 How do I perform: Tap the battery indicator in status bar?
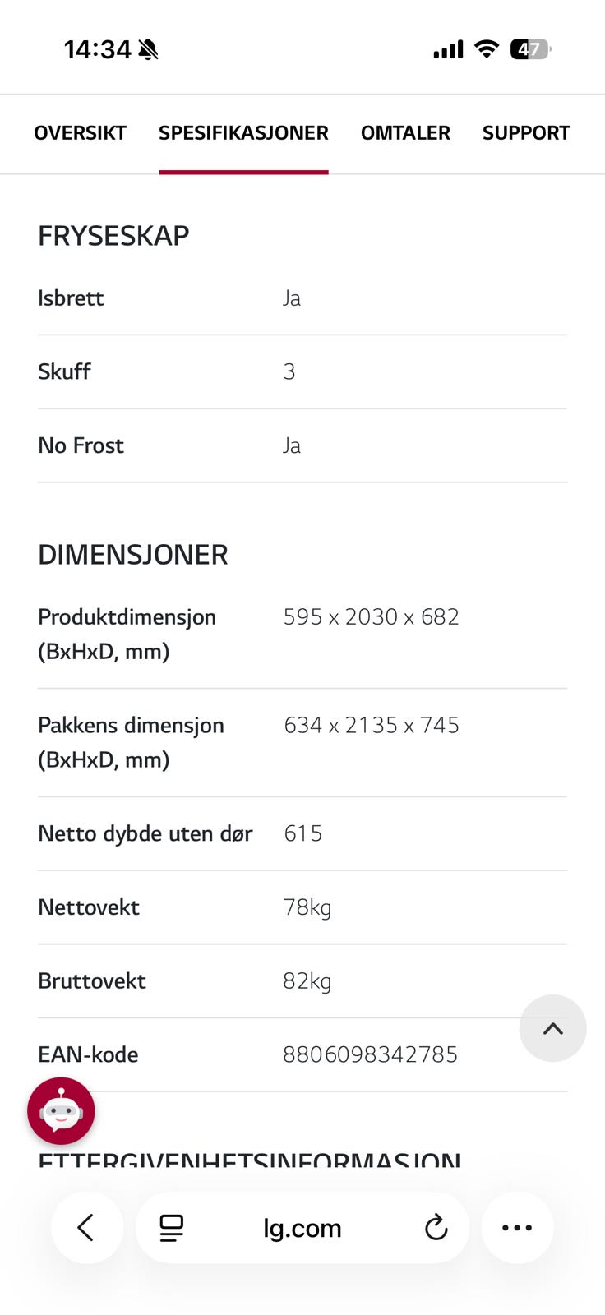click(x=530, y=49)
